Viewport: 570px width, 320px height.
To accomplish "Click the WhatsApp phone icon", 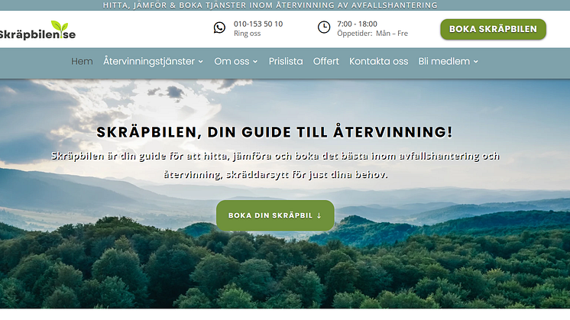I will click(219, 27).
